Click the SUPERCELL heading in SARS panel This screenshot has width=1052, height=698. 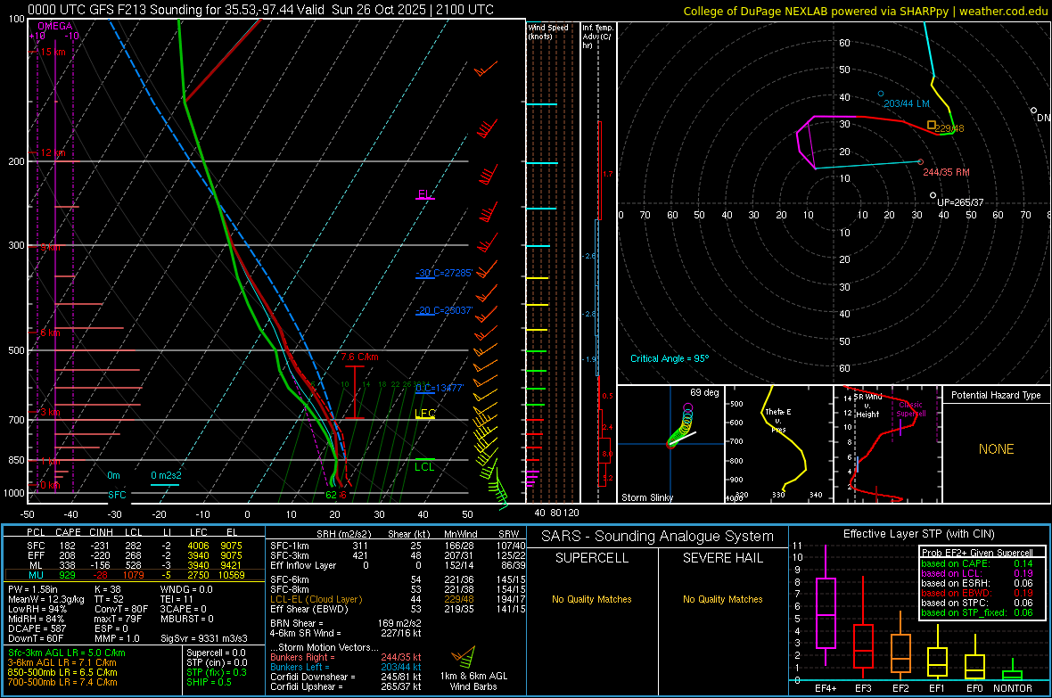592,558
